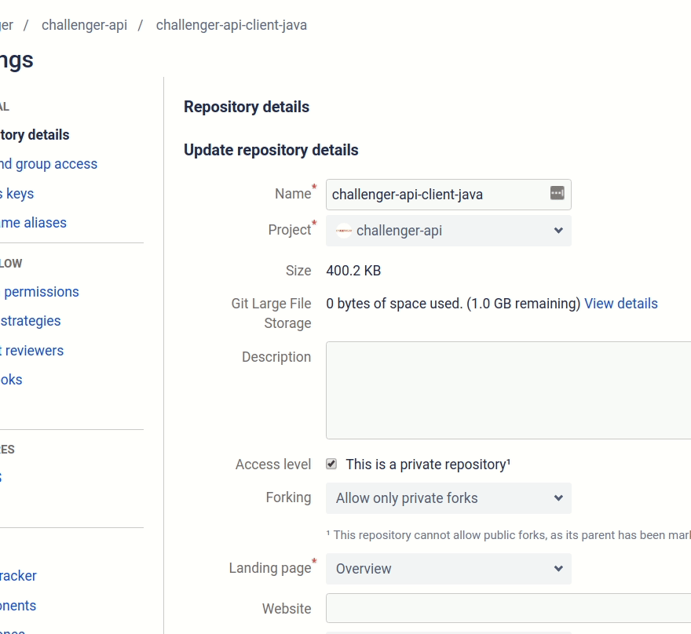Open the Forking dropdown
The width and height of the screenshot is (691, 634).
point(448,498)
